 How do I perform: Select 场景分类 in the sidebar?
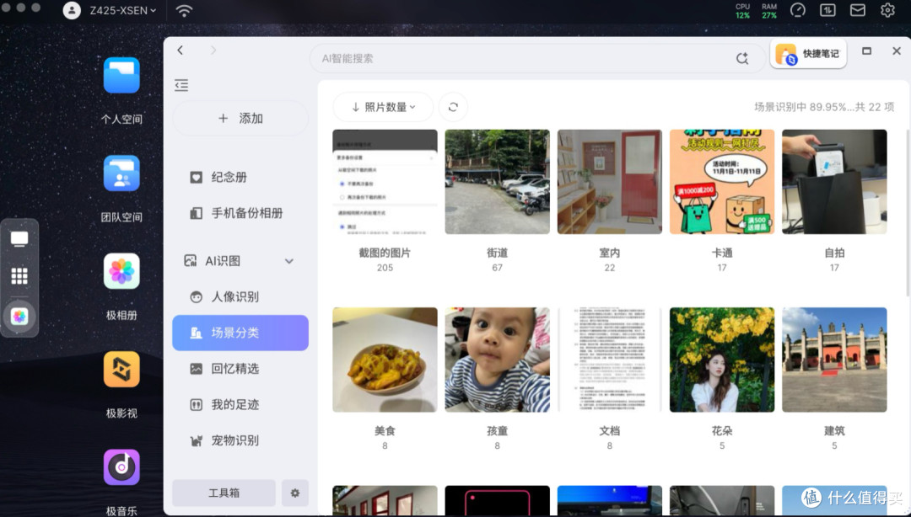(240, 333)
